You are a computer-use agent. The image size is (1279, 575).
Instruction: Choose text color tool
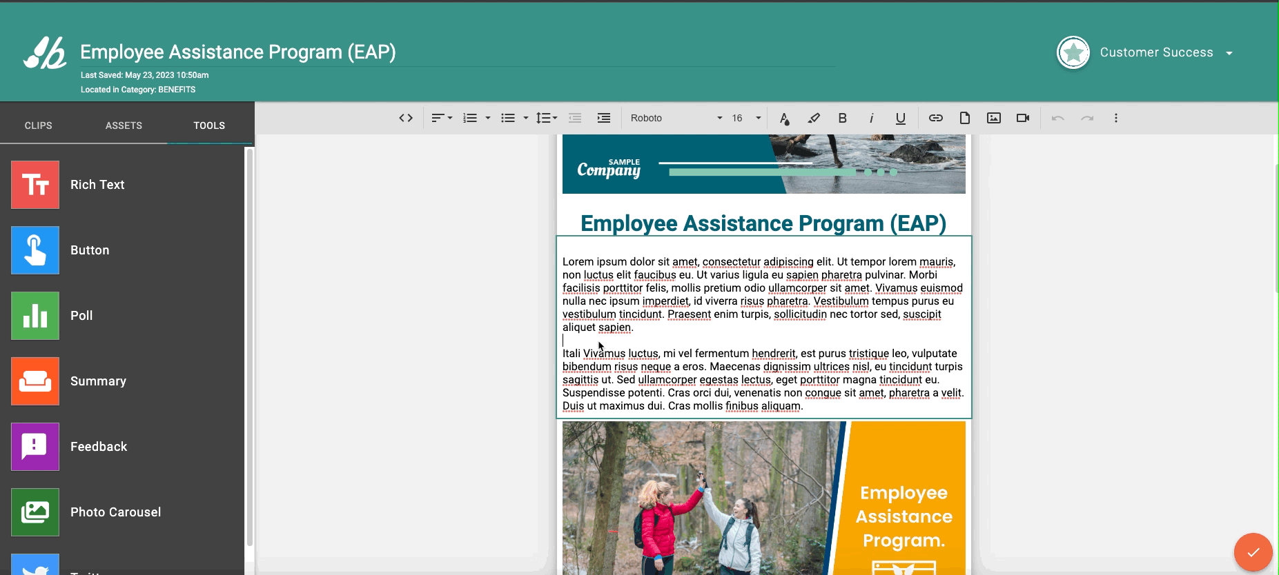[x=785, y=118]
